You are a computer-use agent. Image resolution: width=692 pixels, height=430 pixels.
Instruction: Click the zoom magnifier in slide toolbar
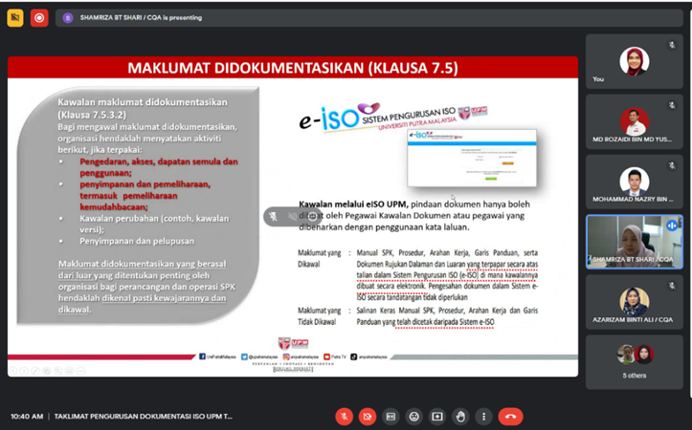click(x=57, y=372)
